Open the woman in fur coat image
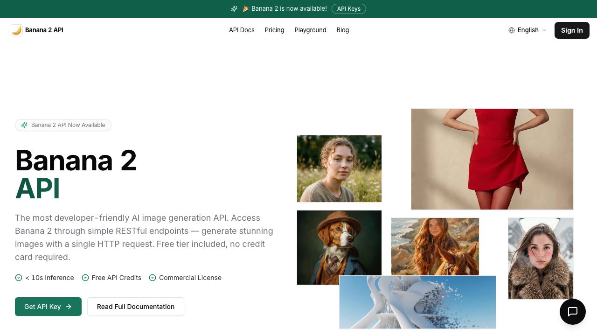The height and width of the screenshot is (336, 597). (541, 258)
